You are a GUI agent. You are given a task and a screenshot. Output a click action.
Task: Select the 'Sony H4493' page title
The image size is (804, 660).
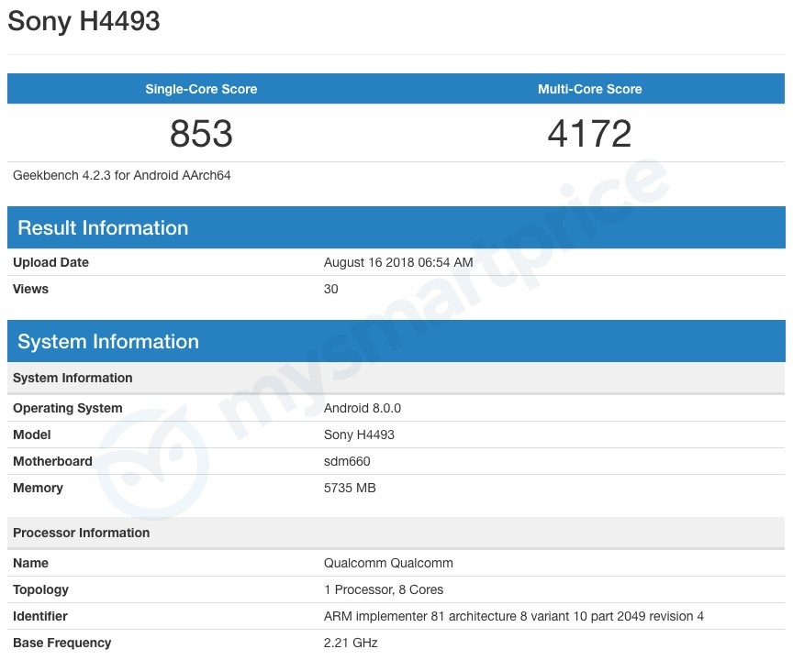click(x=84, y=21)
